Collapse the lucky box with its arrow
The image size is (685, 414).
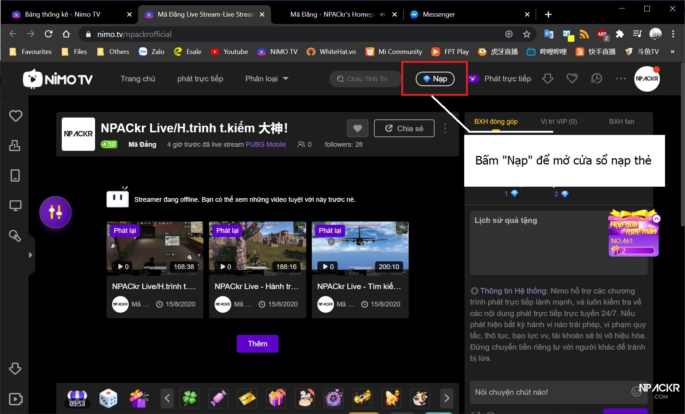click(656, 219)
